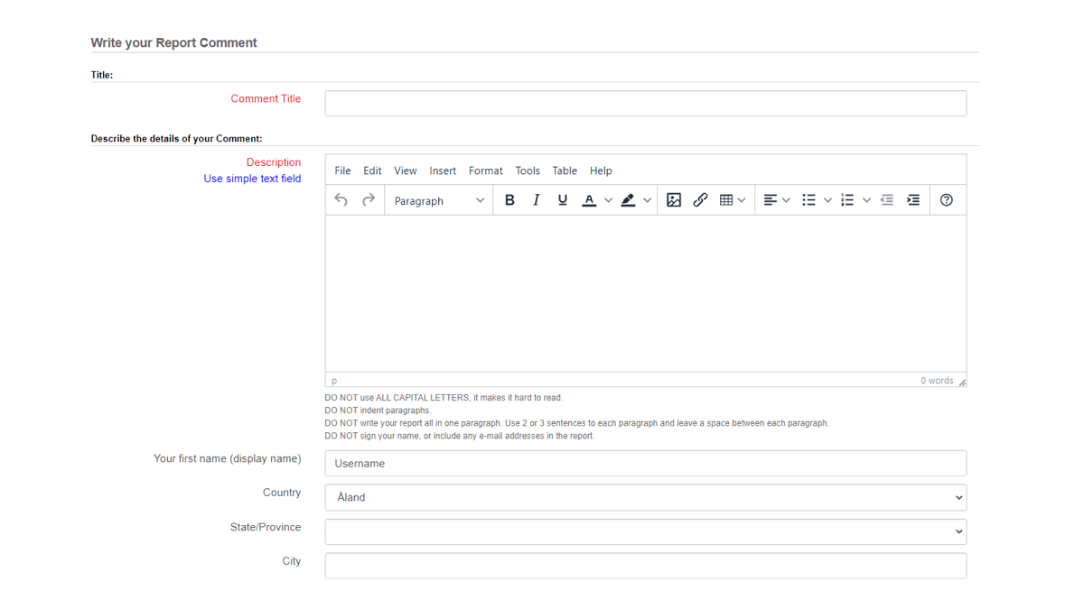Image resolution: width=1084 pixels, height=609 pixels.
Task: Insert an image in the editor
Action: tap(674, 199)
